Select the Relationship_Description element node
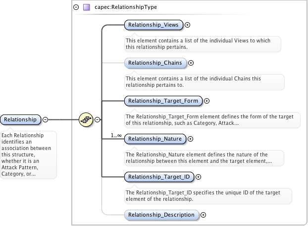Screen dimensions: 308x226 [x=161, y=215]
